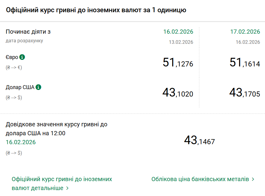Click the 'Євро' currency label
Screen dimensions: 265x196
[x=12, y=57]
